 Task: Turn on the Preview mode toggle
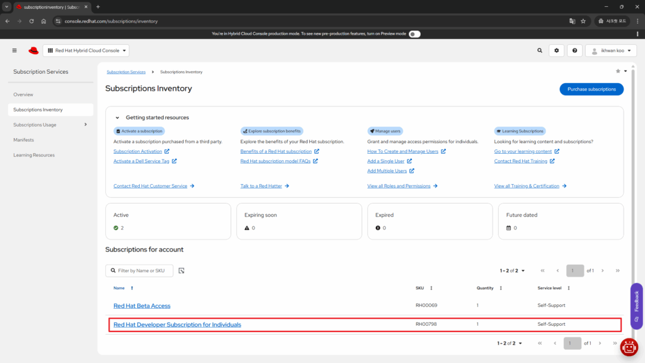click(x=414, y=34)
